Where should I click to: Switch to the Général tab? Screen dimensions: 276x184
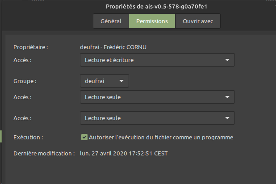(111, 21)
